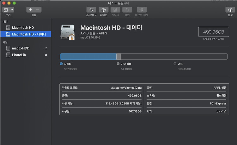Viewport: 237px width, 145px height.
Task: Click the 여유 legend swatch
Action: [x=175, y=64]
